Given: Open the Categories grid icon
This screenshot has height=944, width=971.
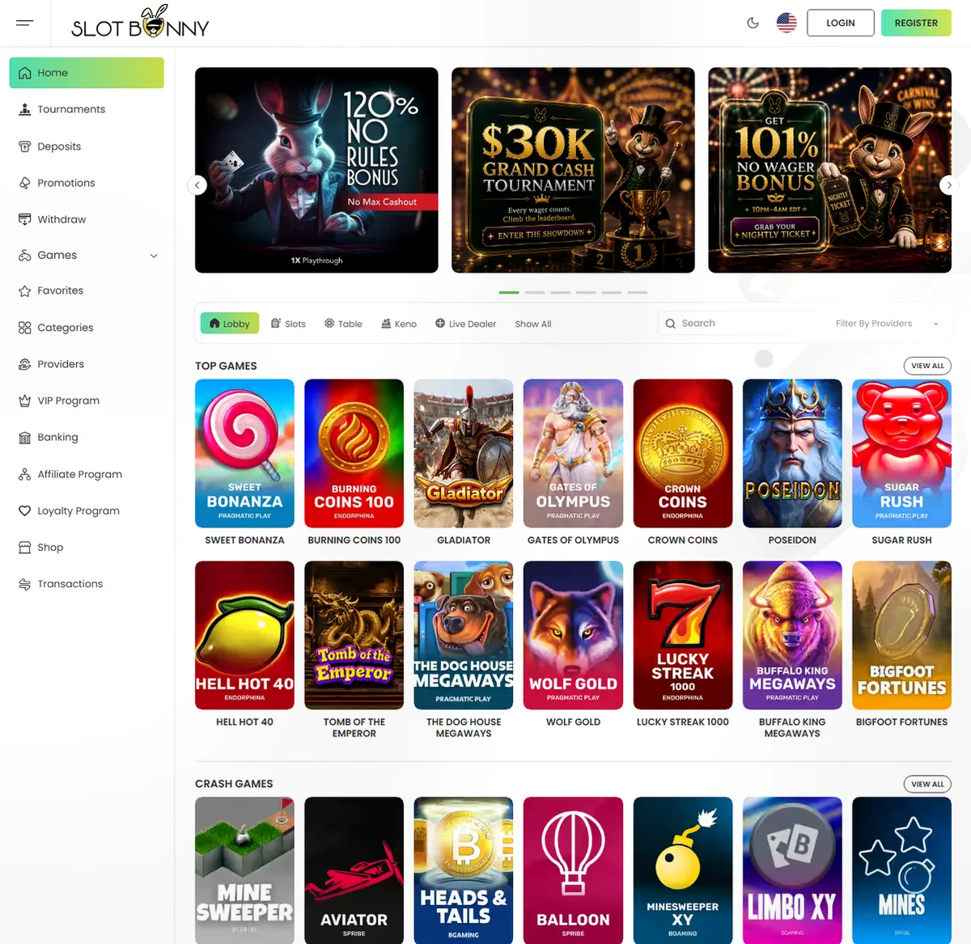Looking at the screenshot, I should coord(25,328).
